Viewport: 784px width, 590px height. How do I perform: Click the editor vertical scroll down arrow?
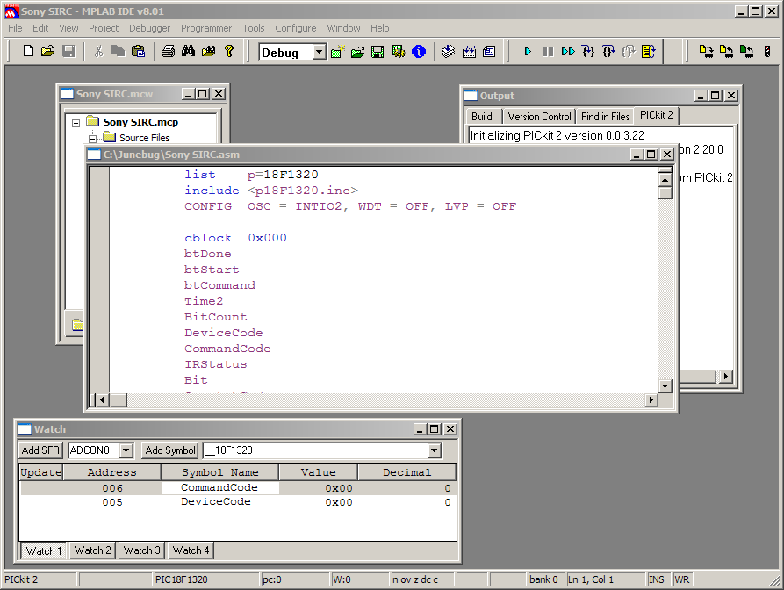pyautogui.click(x=665, y=385)
